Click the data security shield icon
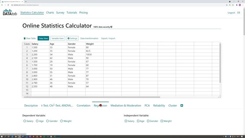This screenshot has width=245, height=138. pos(111,27)
